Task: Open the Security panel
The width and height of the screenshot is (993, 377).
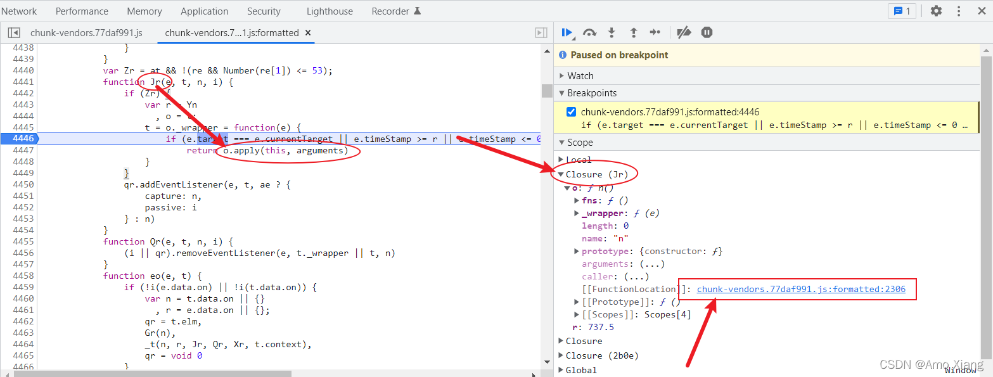Action: 264,11
